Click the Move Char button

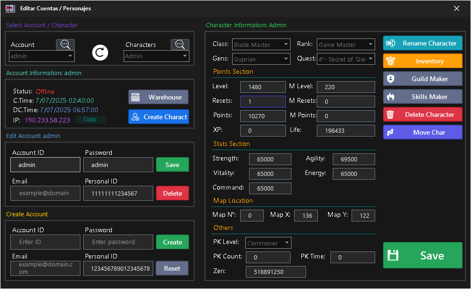pyautogui.click(x=423, y=132)
